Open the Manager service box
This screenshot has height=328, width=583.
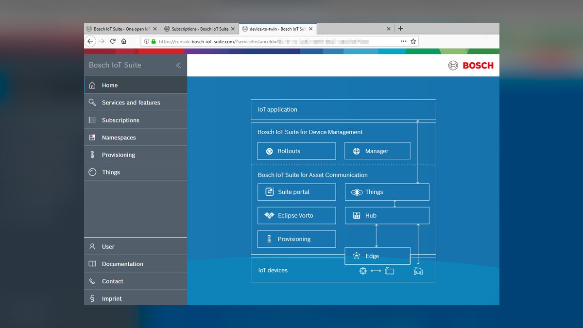[377, 151]
